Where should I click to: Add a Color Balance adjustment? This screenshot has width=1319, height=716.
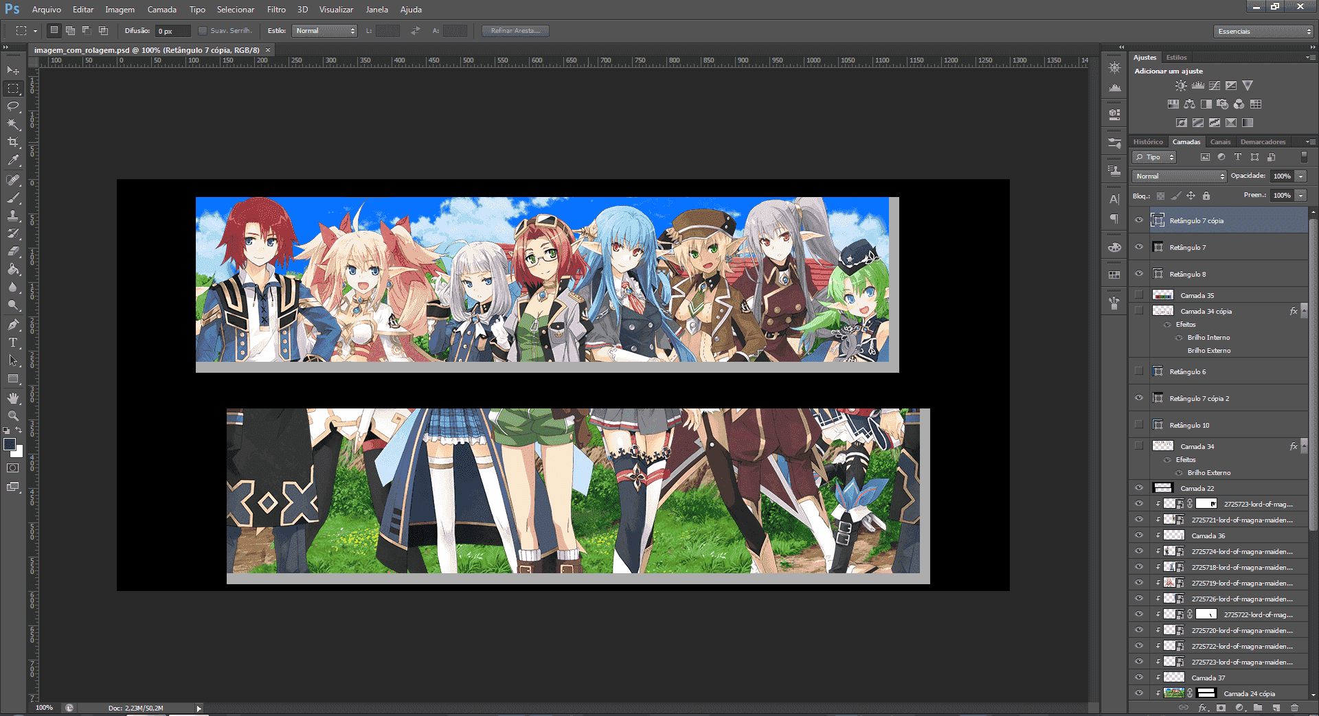(x=1189, y=104)
